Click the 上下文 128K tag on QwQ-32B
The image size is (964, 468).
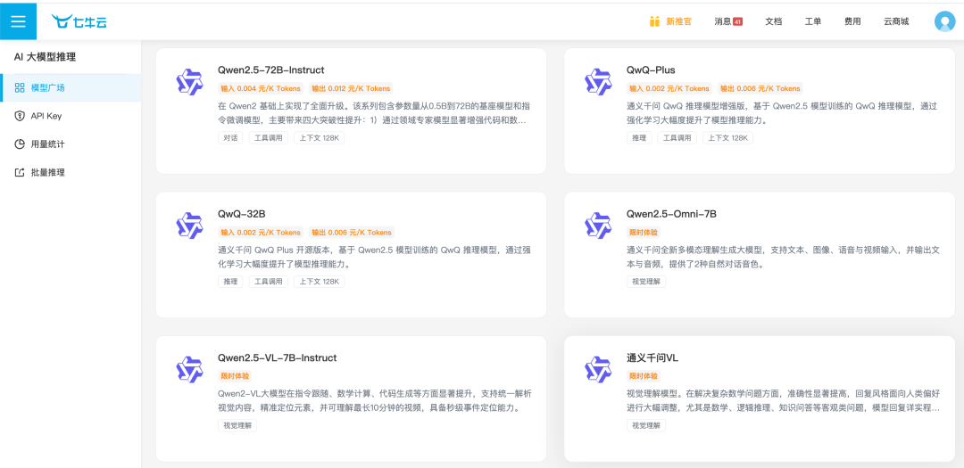point(319,282)
